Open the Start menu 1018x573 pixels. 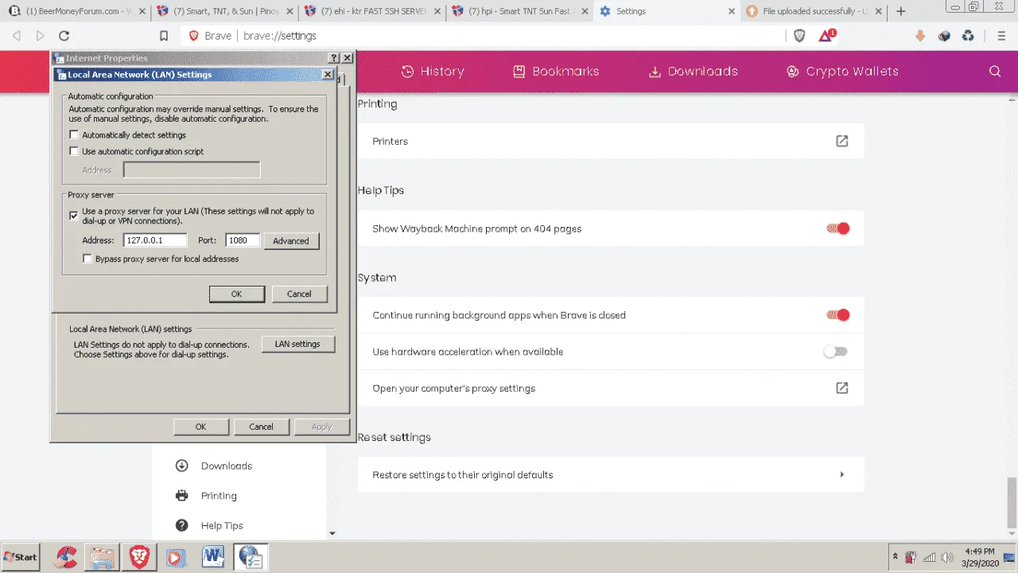click(x=21, y=557)
